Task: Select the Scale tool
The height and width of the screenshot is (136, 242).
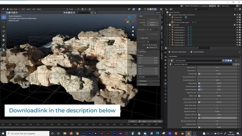Action: (4, 36)
